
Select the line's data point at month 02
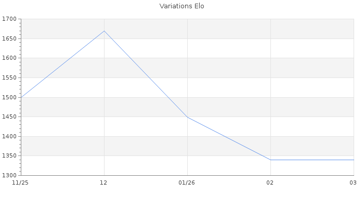tap(270, 160)
